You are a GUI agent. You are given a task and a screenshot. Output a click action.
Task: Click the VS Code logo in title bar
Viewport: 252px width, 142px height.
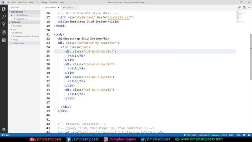pyautogui.click(x=3, y=2)
